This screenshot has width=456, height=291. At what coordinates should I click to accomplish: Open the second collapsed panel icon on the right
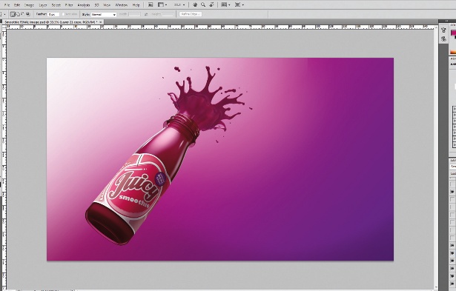[x=443, y=39]
